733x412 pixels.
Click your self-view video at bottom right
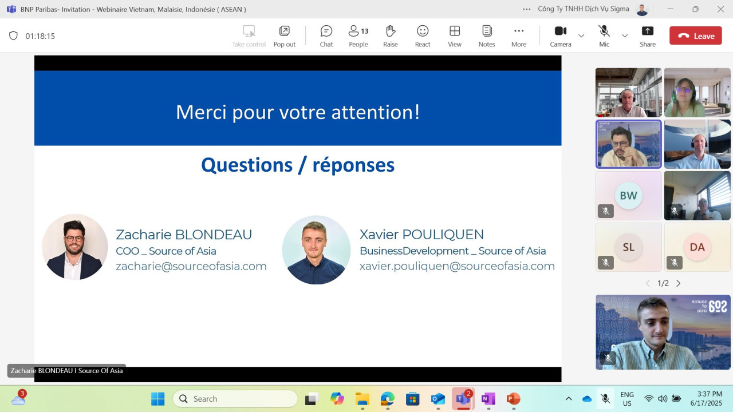663,332
